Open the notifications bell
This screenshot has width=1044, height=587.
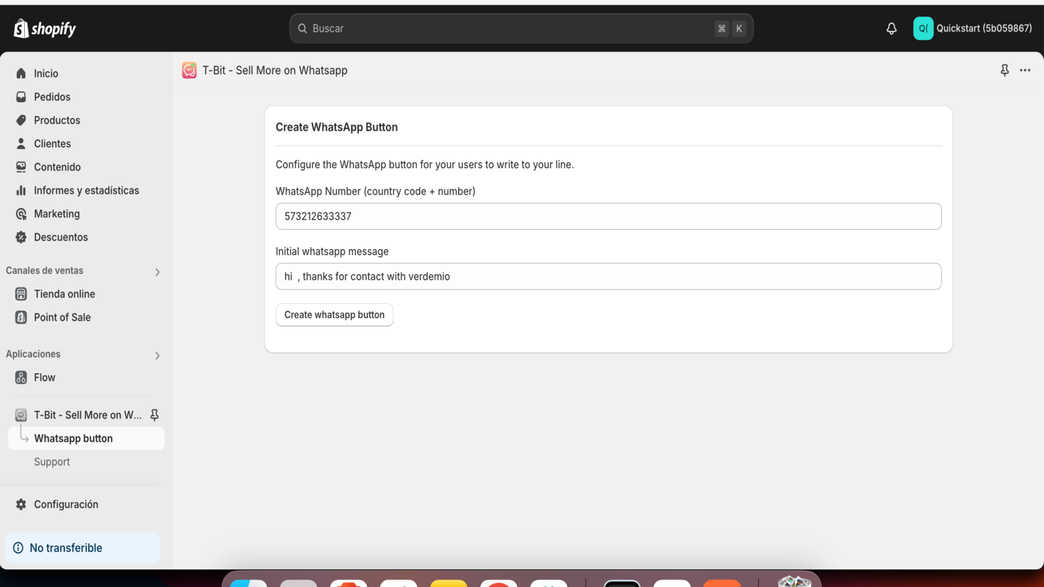pos(891,29)
